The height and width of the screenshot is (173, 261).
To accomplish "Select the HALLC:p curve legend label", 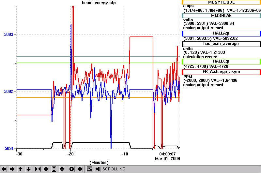I will click(221, 62).
